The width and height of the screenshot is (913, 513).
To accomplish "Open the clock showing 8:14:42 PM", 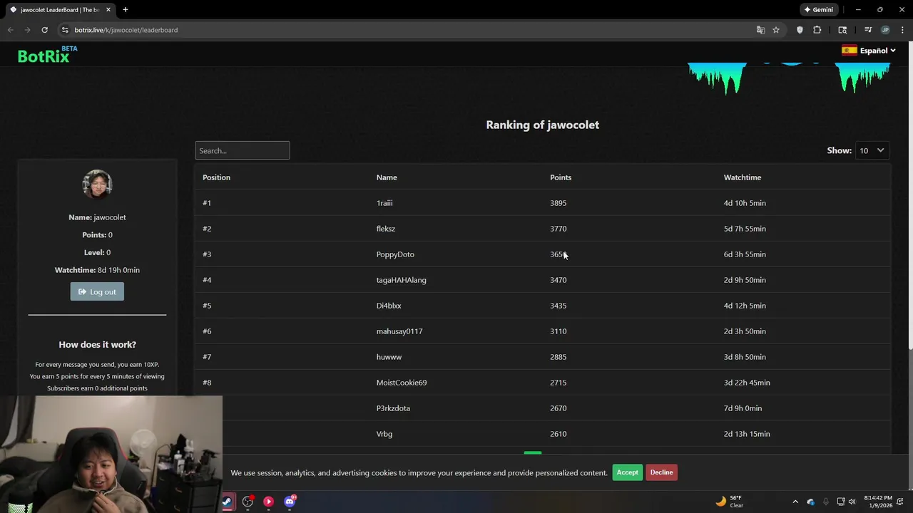I will [x=878, y=502].
